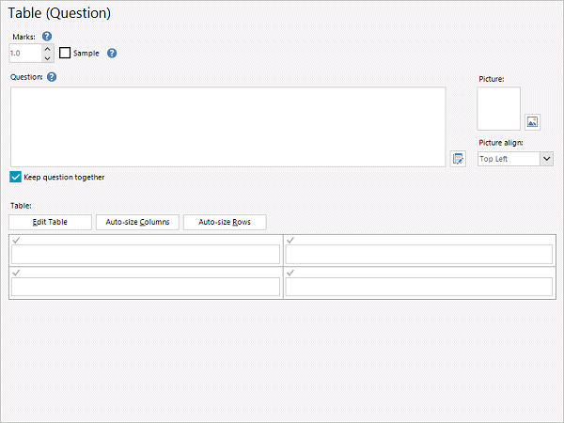Enable the Sample checkbox
Viewport: 564px width, 423px height.
click(x=65, y=54)
